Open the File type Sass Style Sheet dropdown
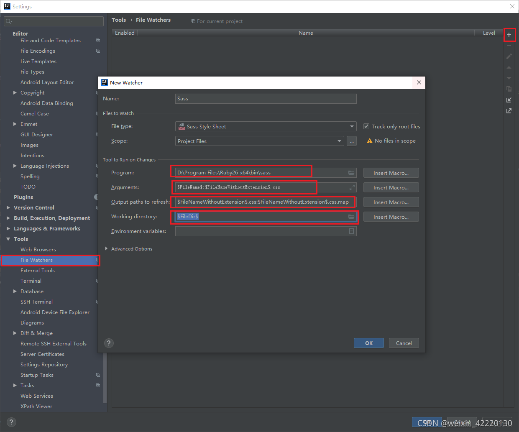 (266, 126)
